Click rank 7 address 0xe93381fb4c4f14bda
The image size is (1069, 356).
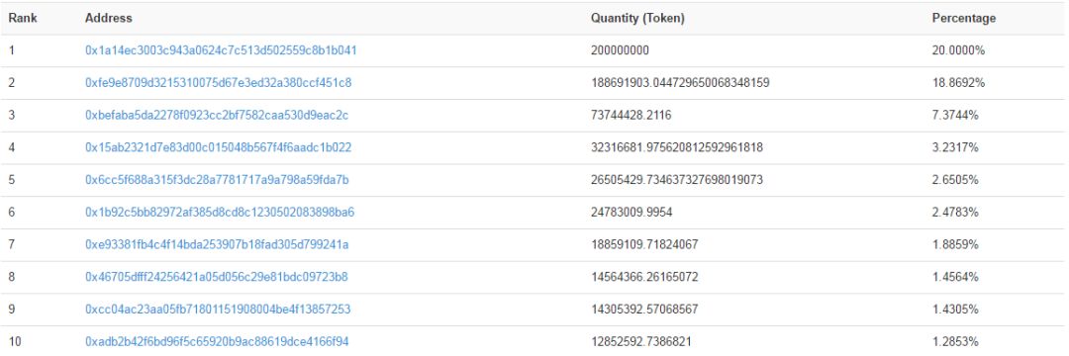217,244
